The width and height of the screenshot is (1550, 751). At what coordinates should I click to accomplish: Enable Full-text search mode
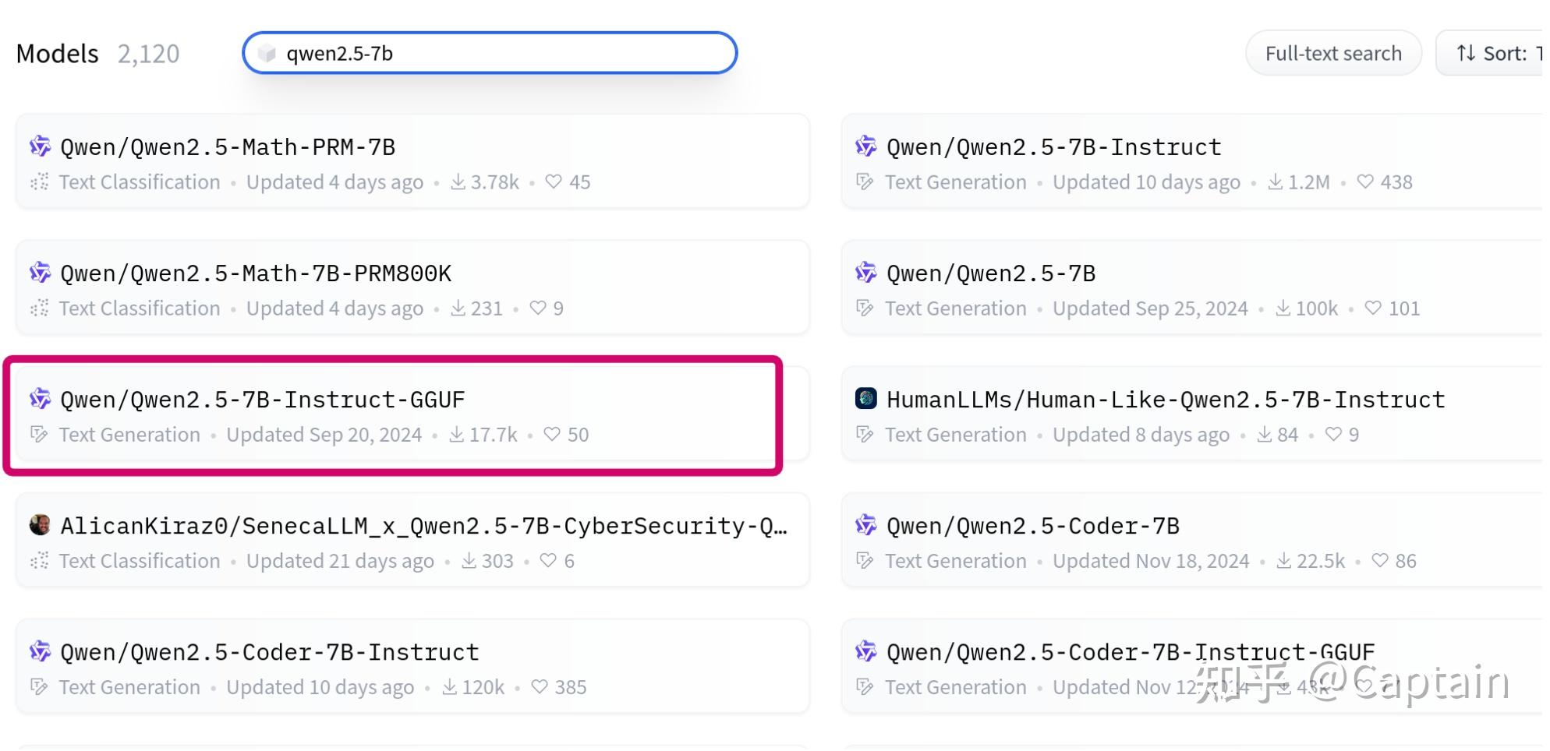pyautogui.click(x=1333, y=53)
